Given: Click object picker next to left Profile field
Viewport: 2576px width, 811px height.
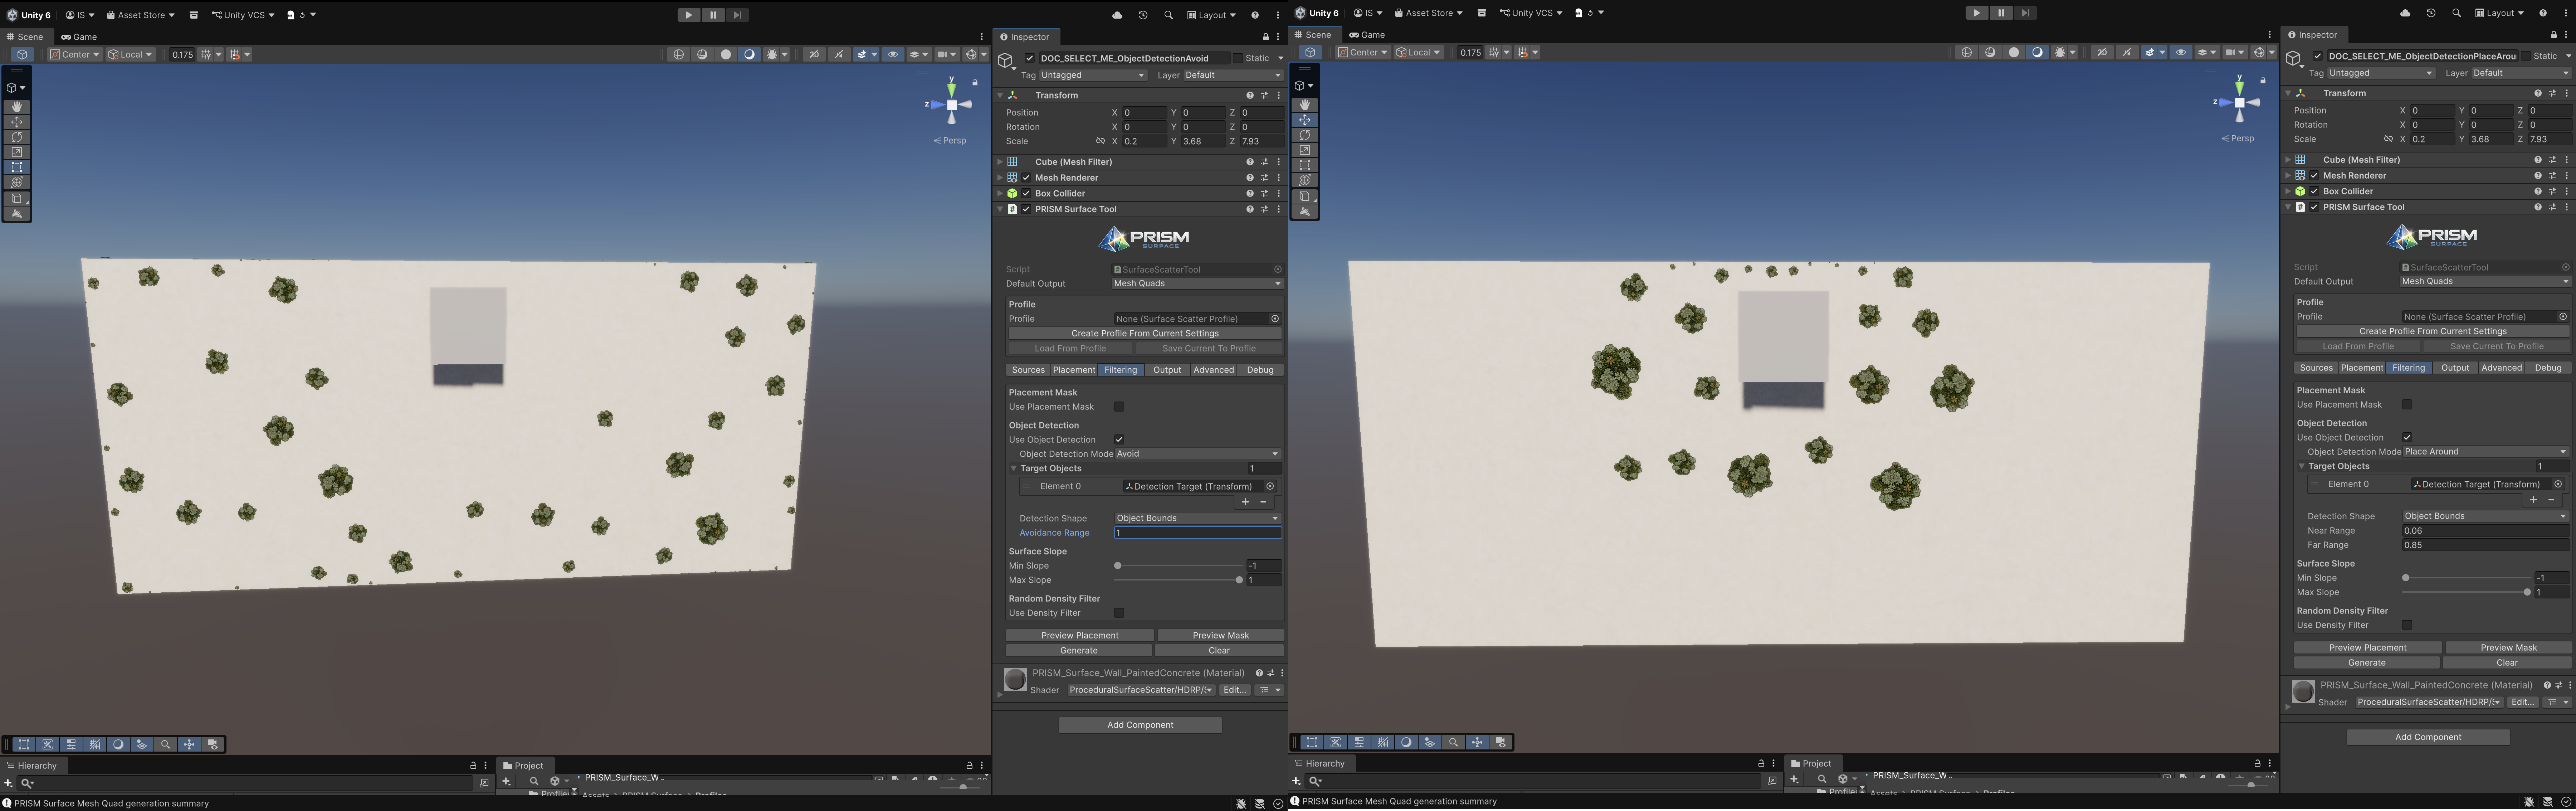Looking at the screenshot, I should click(1275, 319).
